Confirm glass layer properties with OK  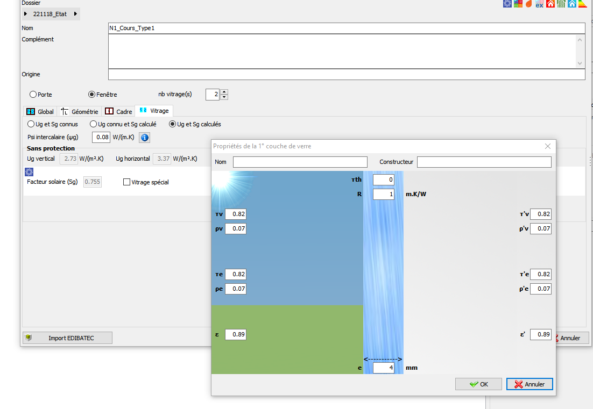click(x=478, y=384)
